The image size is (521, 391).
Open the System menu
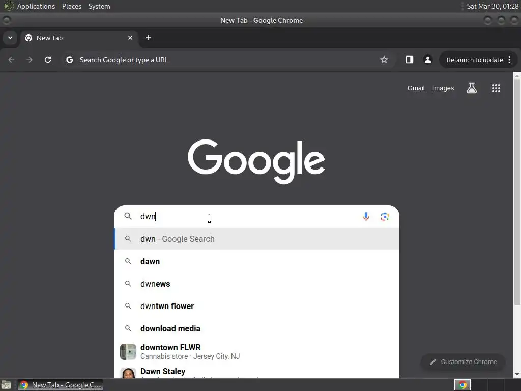99,6
